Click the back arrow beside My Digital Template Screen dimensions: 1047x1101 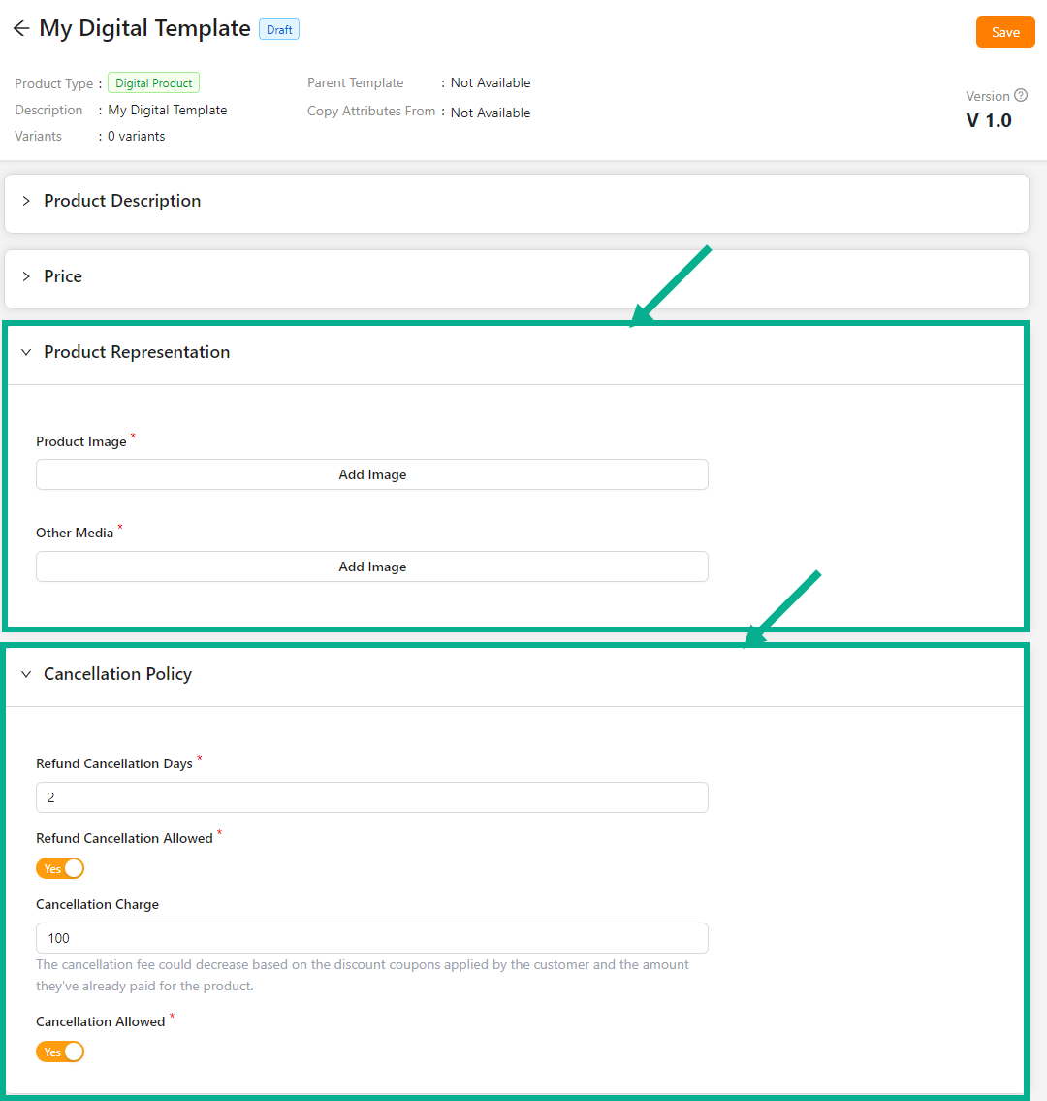[20, 29]
